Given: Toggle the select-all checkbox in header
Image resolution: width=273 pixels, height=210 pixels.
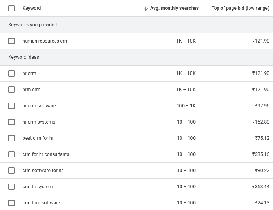Looking at the screenshot, I should pyautogui.click(x=11, y=8).
